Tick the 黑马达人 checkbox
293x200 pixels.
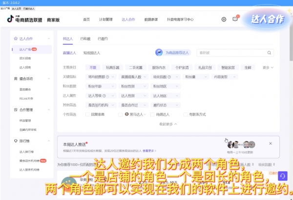click(x=120, y=114)
